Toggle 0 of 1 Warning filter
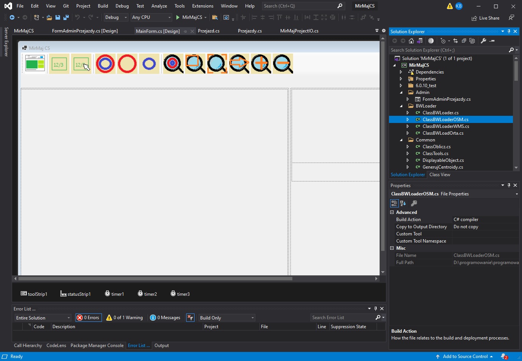 point(125,318)
